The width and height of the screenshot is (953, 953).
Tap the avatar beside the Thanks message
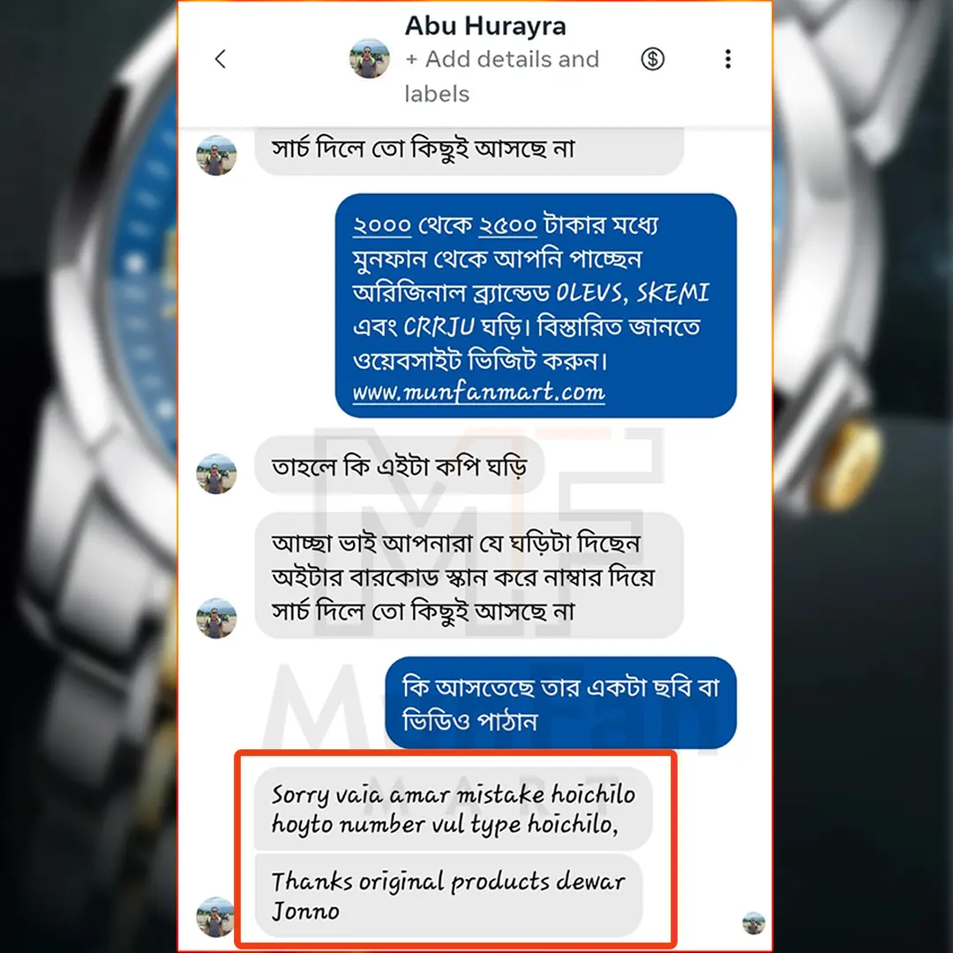(x=215, y=917)
